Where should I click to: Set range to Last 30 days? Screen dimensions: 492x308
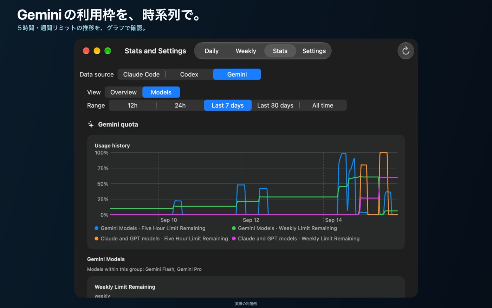pyautogui.click(x=275, y=105)
